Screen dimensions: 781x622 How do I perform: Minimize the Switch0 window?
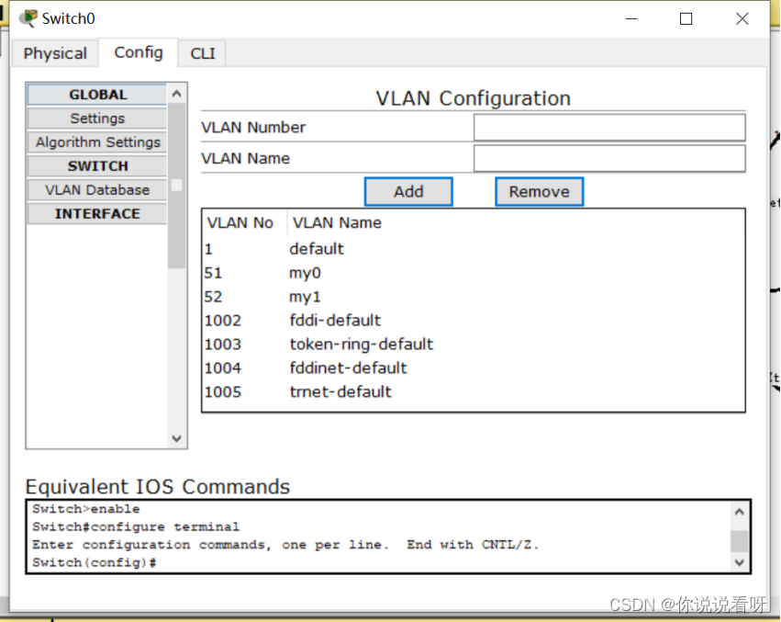pyautogui.click(x=631, y=19)
